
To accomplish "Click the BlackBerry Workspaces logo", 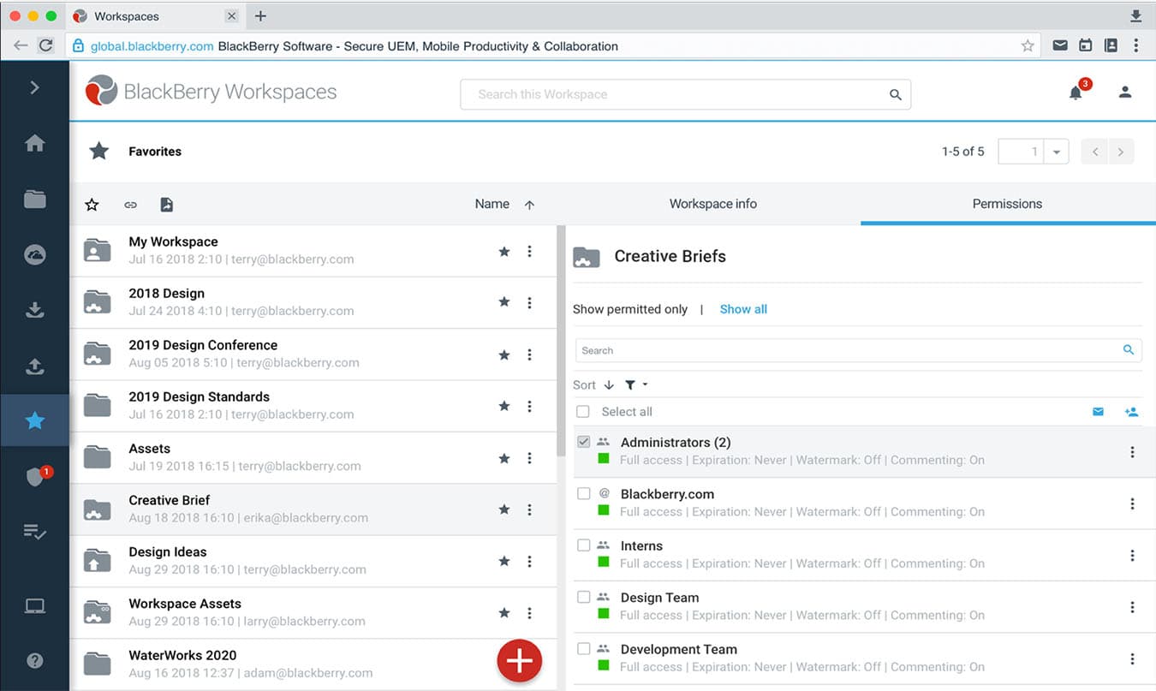I will click(x=212, y=92).
